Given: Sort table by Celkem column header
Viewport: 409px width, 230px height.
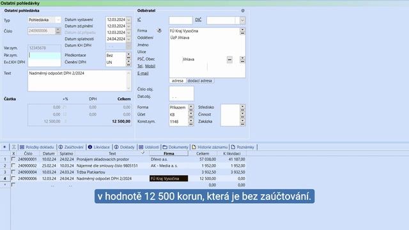Looking at the screenshot, I should (x=203, y=153).
